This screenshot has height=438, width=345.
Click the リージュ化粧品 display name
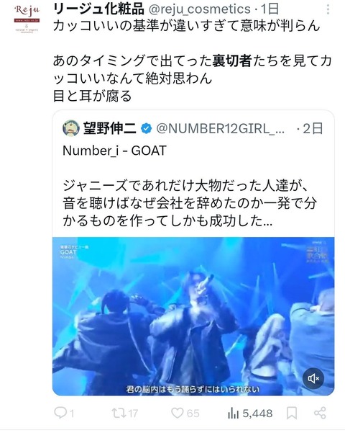98,9
